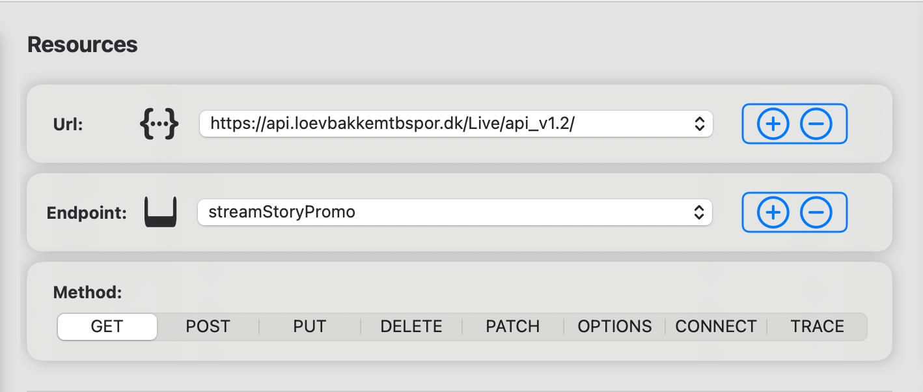Viewport: 923px width, 392px height.
Task: Click the Endpoint bracket icon
Action: tap(160, 212)
